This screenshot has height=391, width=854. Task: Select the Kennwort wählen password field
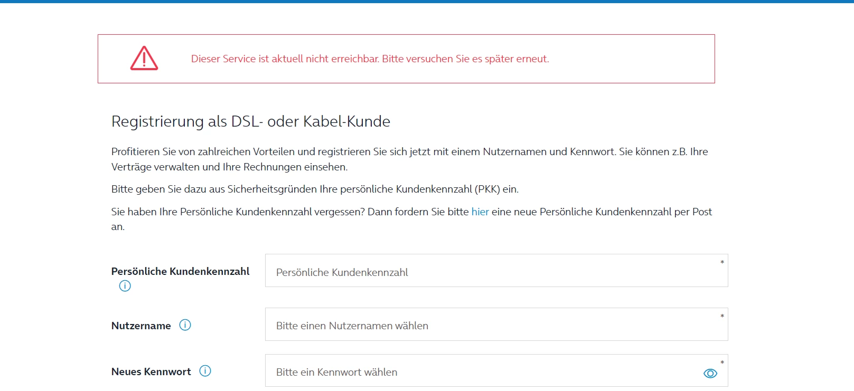click(x=481, y=371)
